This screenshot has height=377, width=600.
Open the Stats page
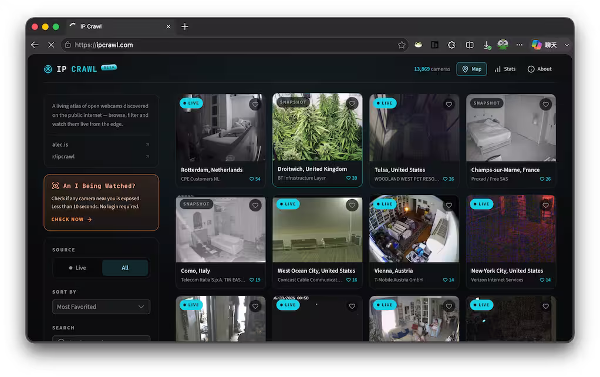[505, 69]
